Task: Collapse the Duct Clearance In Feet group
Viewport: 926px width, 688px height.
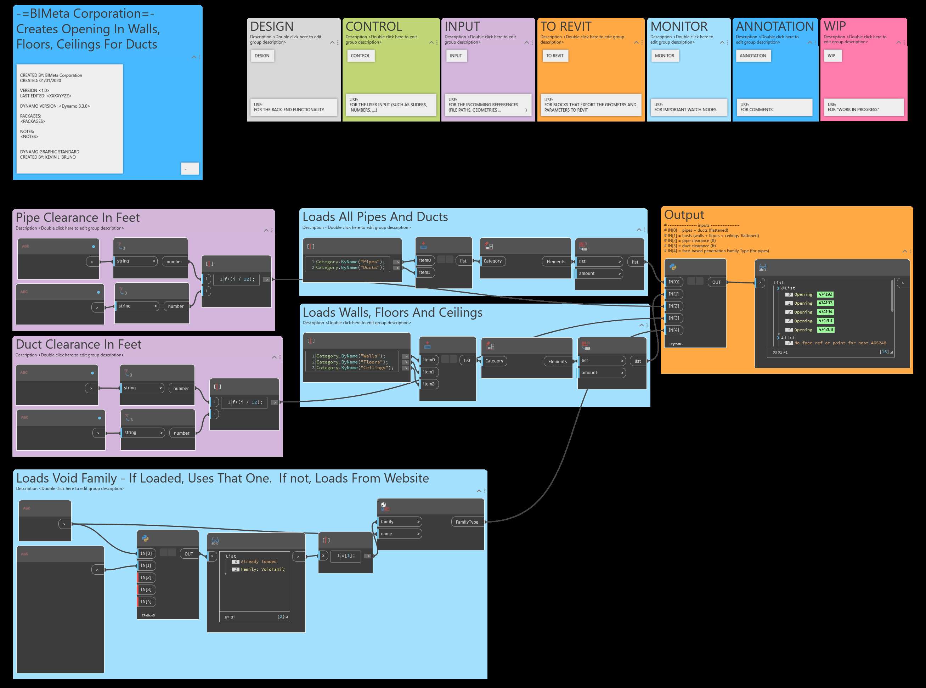Action: coord(274,357)
